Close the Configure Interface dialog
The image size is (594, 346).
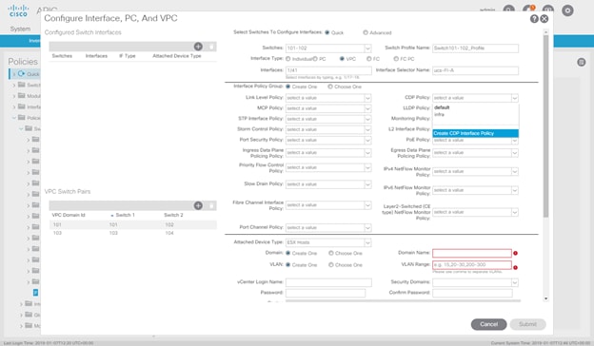(x=544, y=19)
